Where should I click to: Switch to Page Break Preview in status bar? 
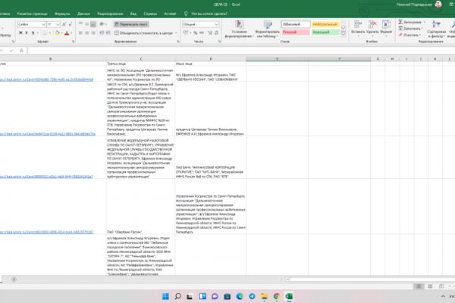[x=441, y=286]
